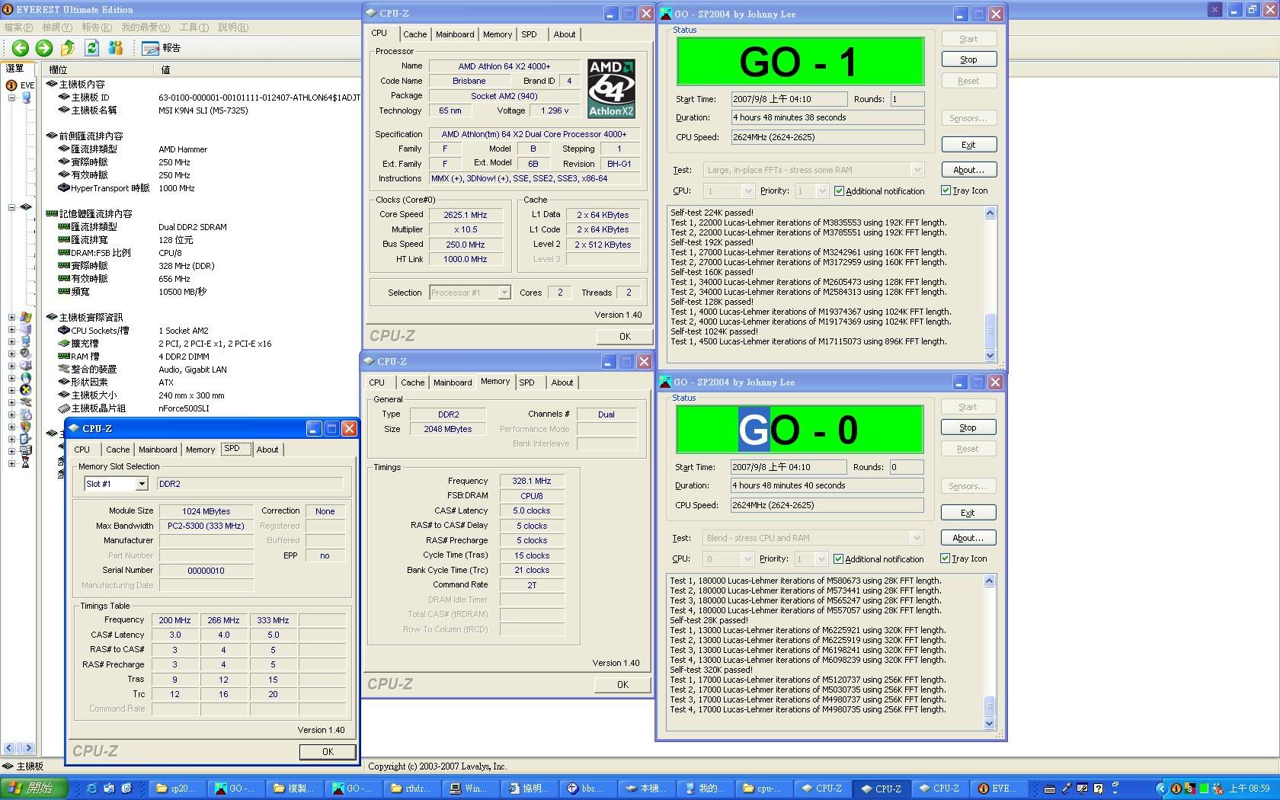
Task: Click the two-people Favorites icon in EVEREST toolbar
Action: click(115, 48)
